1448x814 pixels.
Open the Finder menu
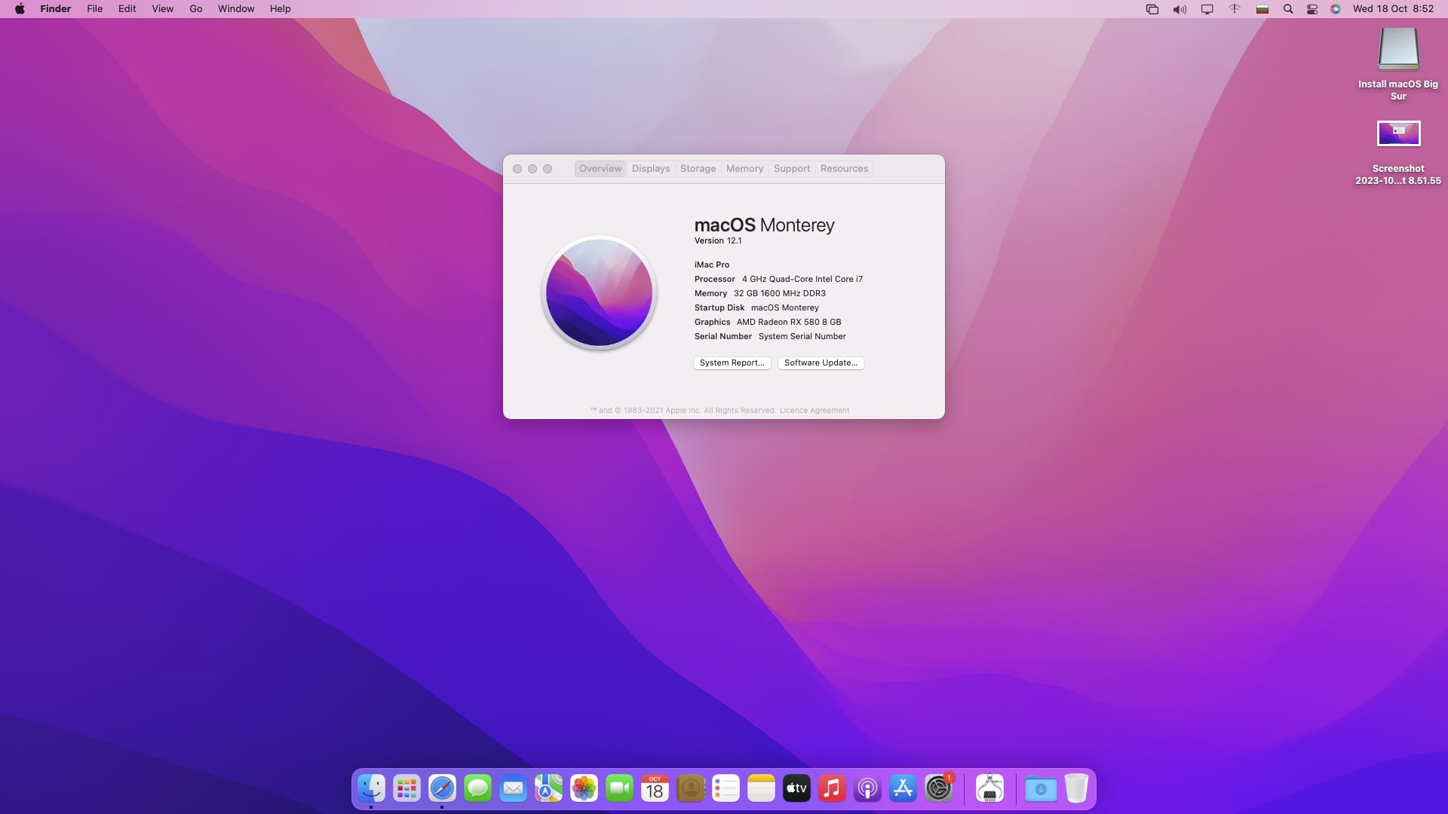pyautogui.click(x=56, y=9)
